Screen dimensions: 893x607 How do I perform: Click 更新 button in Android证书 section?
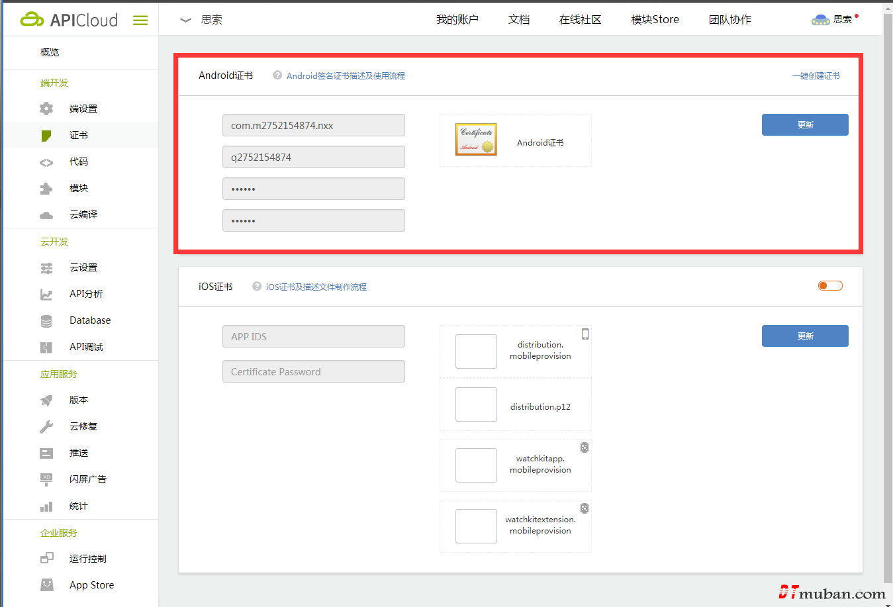[x=805, y=125]
